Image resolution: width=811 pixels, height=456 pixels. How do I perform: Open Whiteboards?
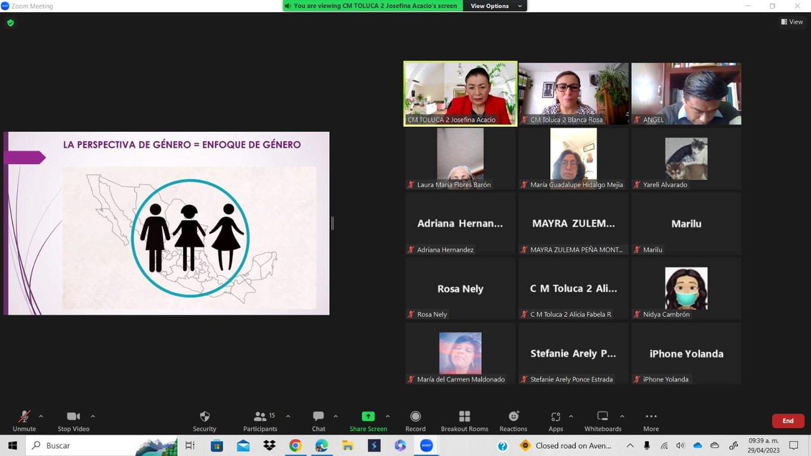point(603,421)
